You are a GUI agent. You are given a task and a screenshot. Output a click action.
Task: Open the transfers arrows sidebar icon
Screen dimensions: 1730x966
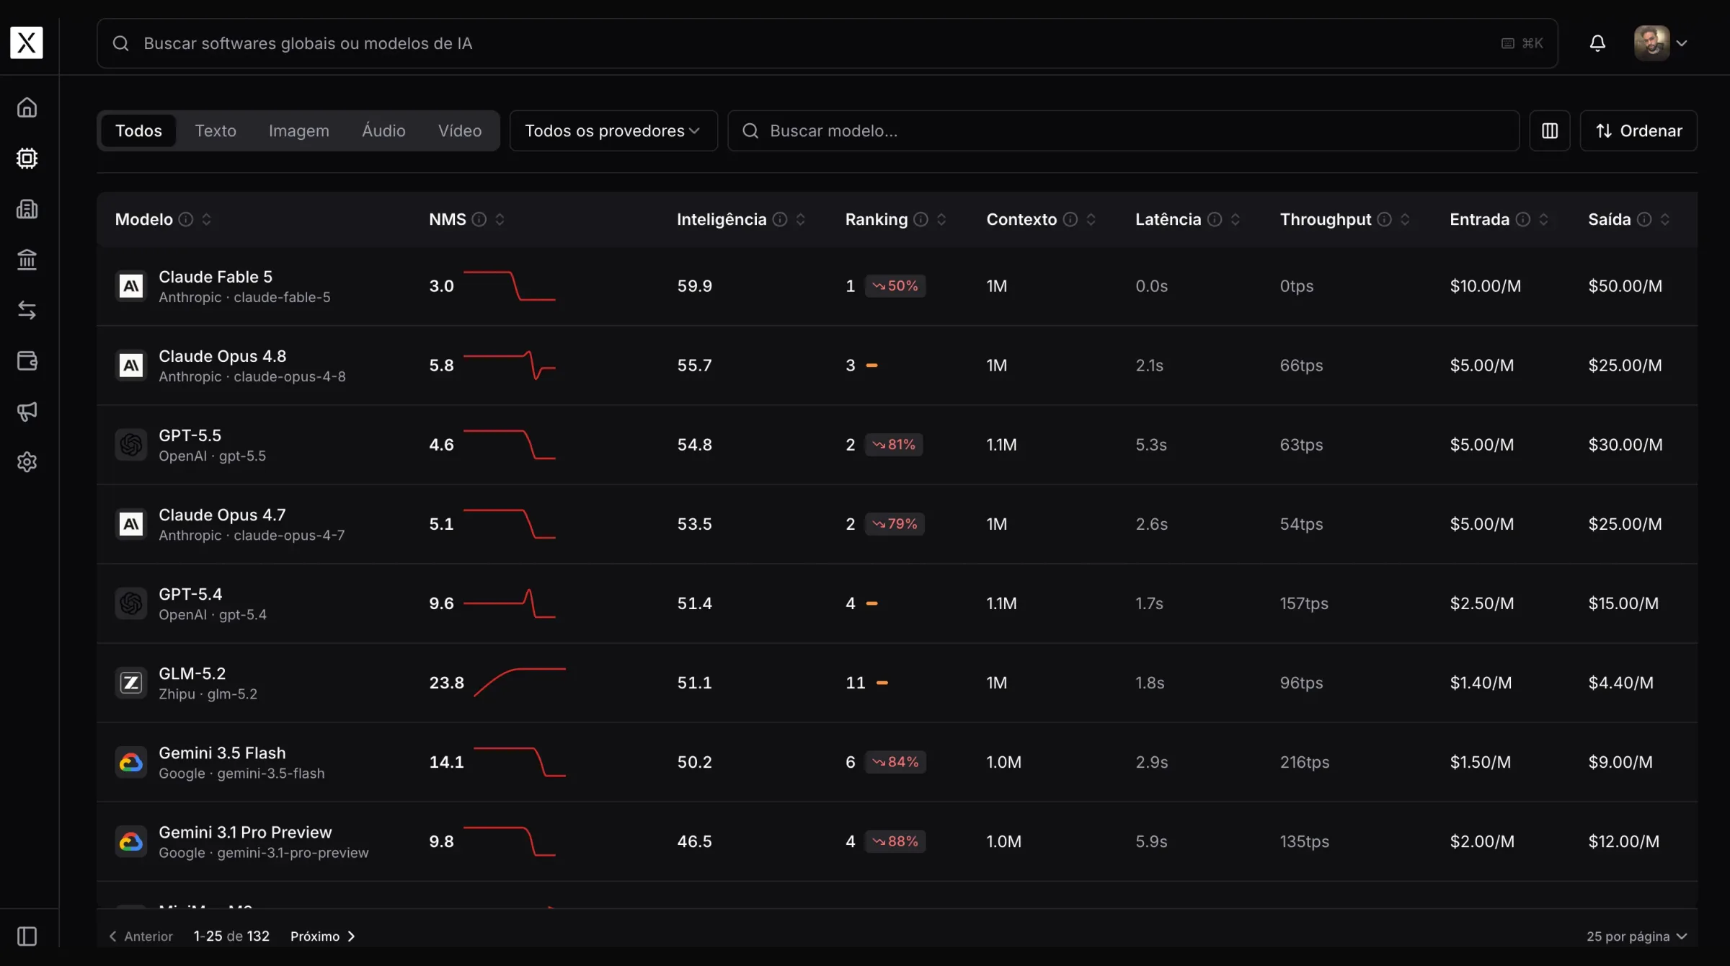pyautogui.click(x=27, y=310)
